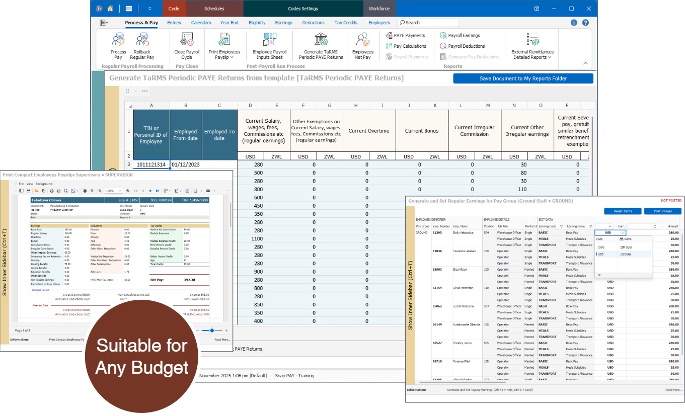The image size is (685, 416).
Task: Click the email envelope icon in payslip toolbar
Action: [x=208, y=191]
